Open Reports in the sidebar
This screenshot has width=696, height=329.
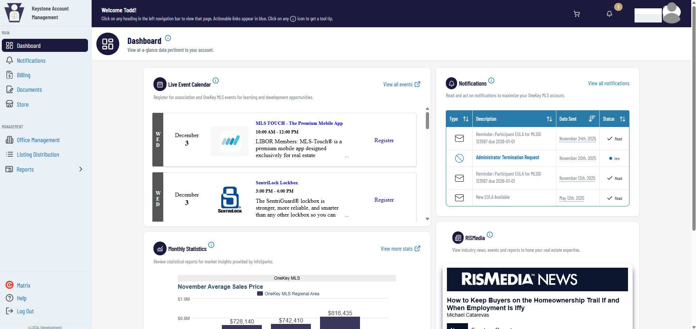coord(25,169)
